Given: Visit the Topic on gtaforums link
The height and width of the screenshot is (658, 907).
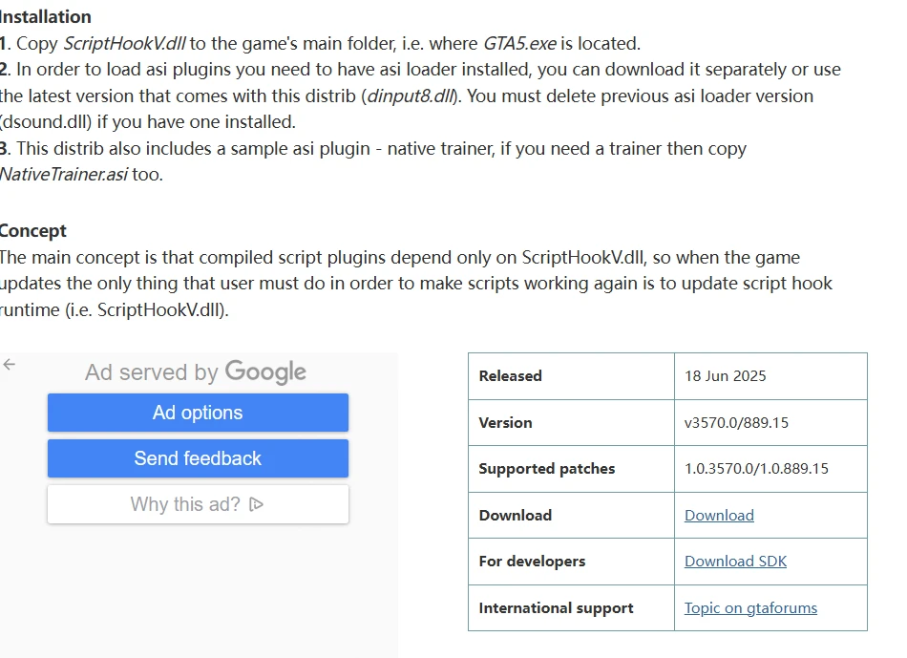Looking at the screenshot, I should coord(750,607).
